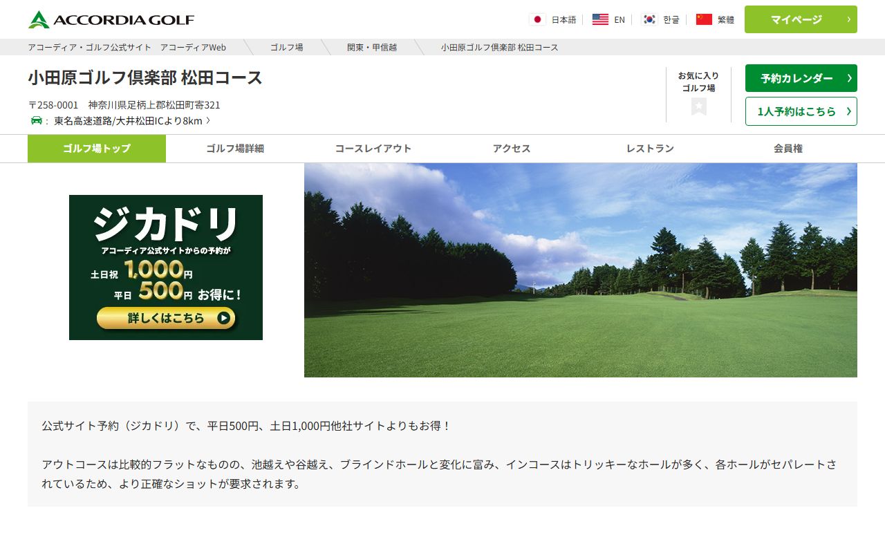Select the US flag icon
The image size is (885, 553).
click(600, 19)
